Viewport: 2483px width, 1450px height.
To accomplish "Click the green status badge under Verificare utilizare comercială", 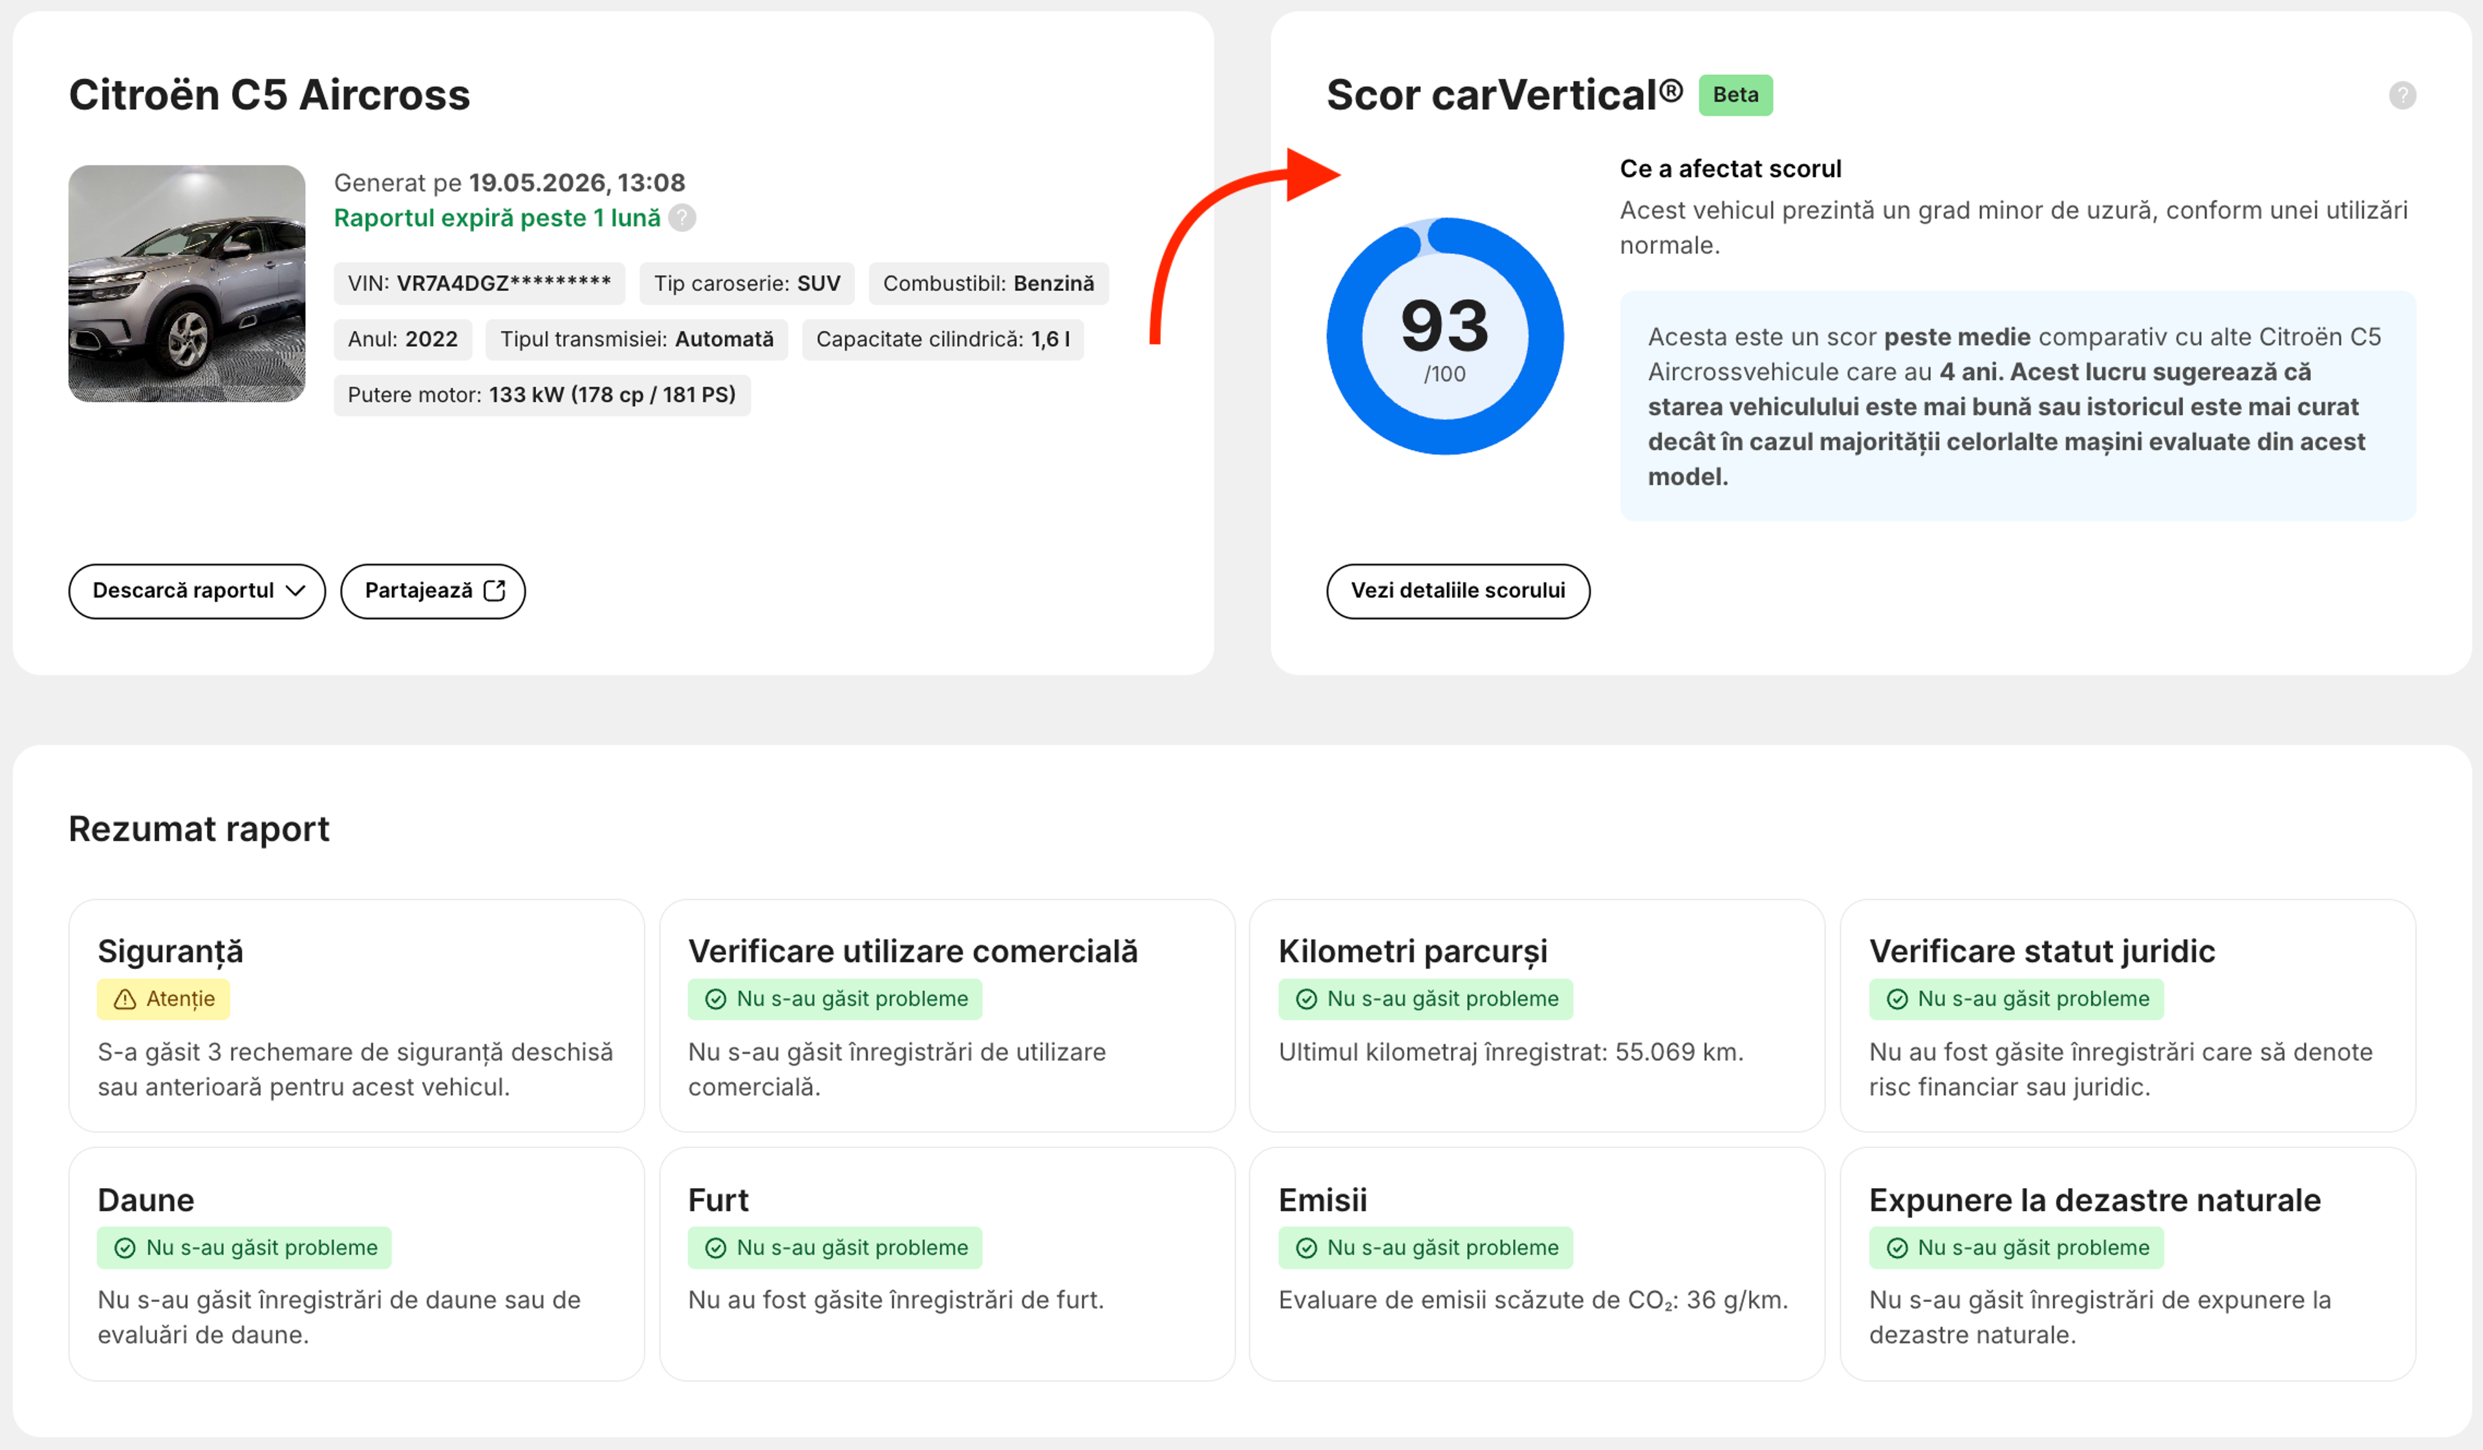I will coord(835,999).
